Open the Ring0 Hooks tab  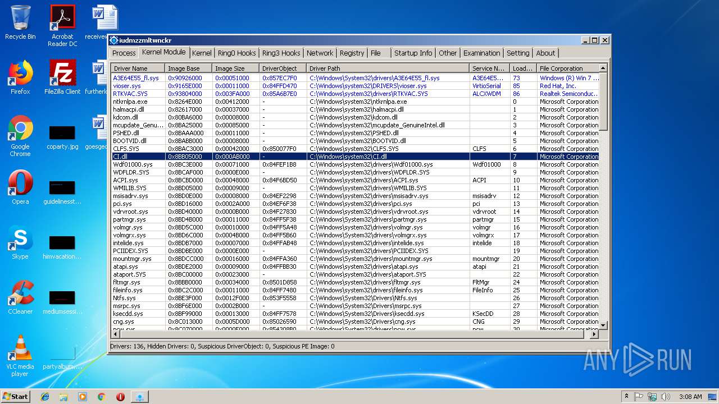click(x=237, y=53)
